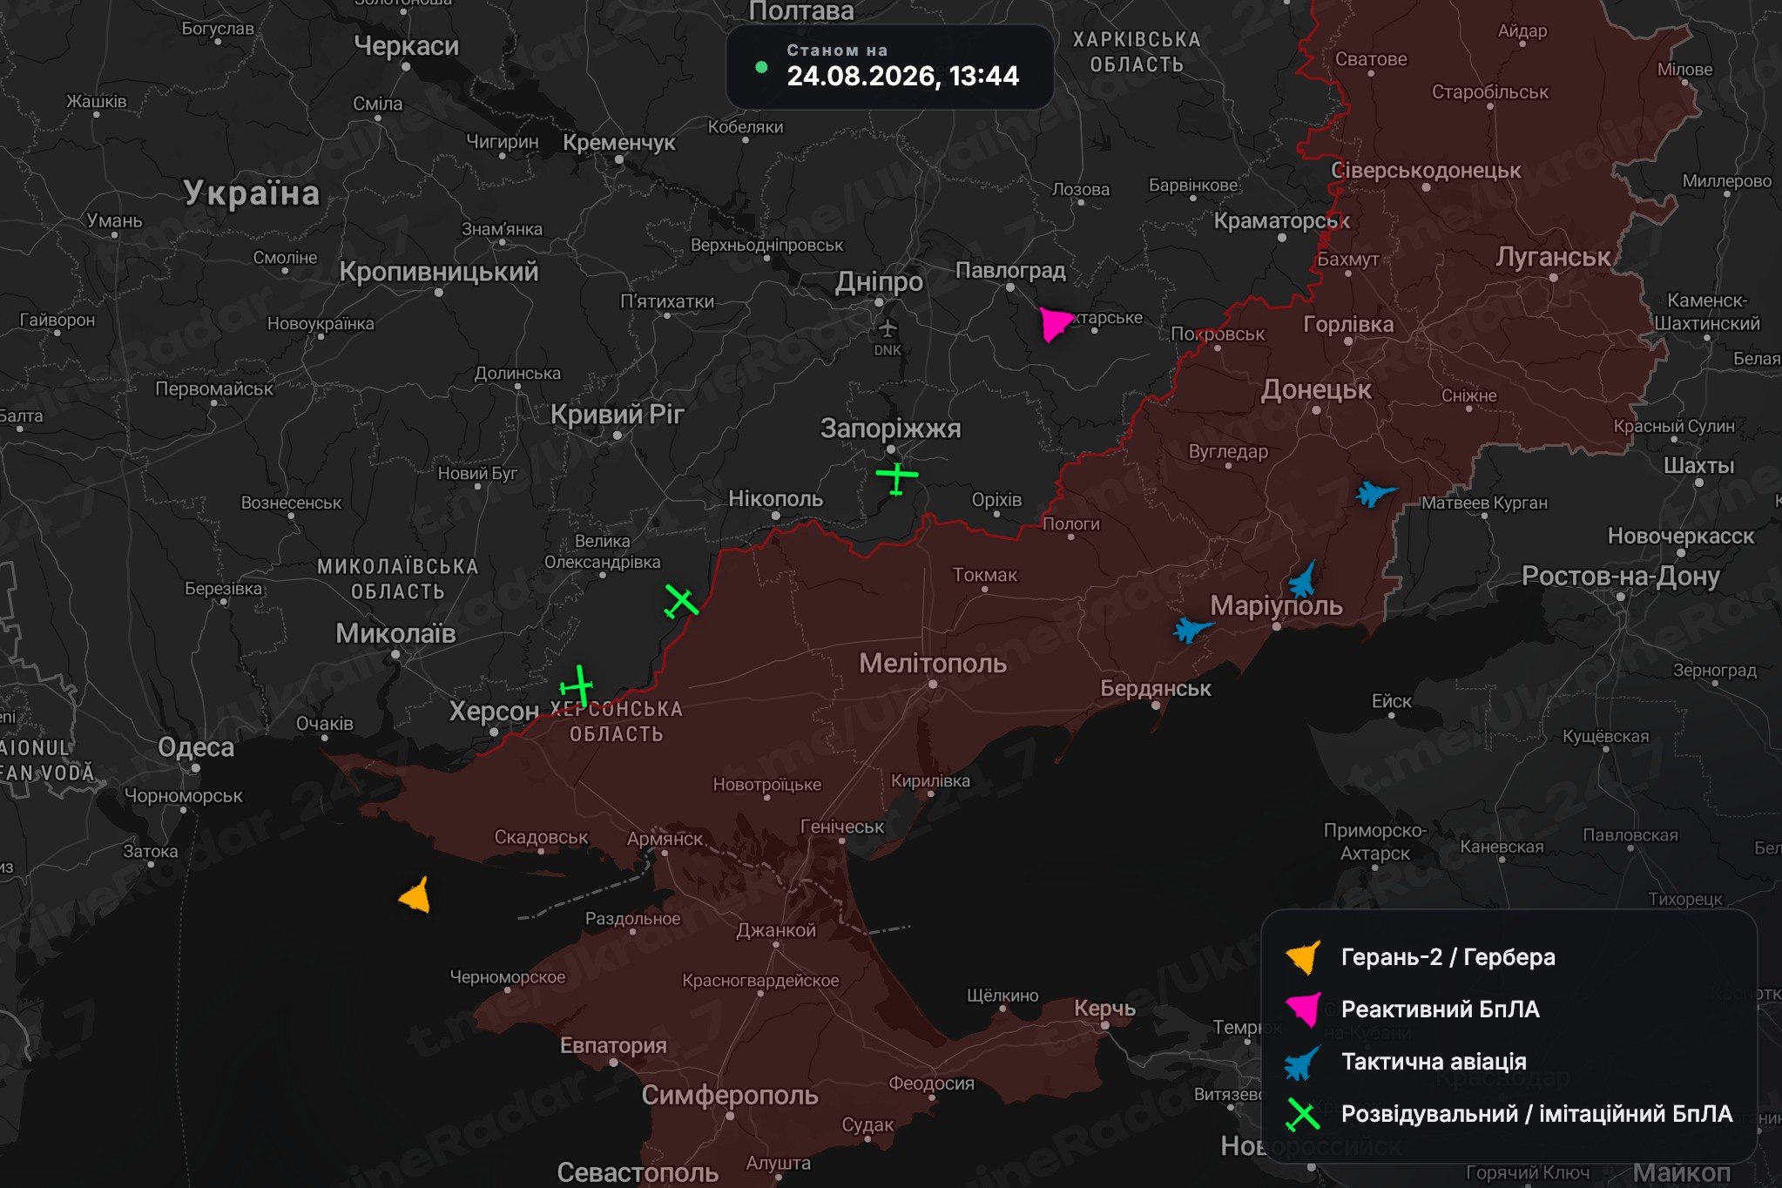Click the green status dot beside the timestamp
Image resolution: width=1782 pixels, height=1188 pixels.
[x=761, y=67]
